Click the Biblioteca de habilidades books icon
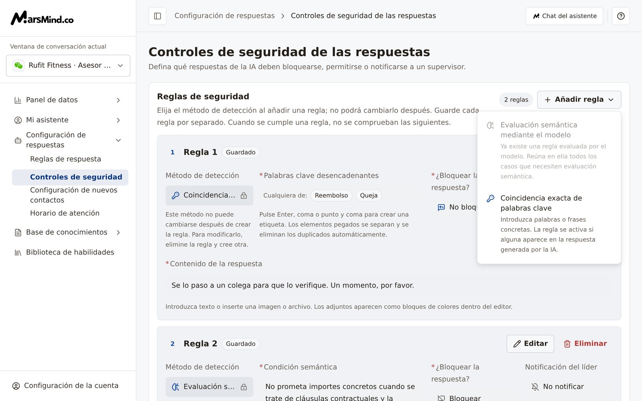The image size is (642, 401). tap(18, 253)
